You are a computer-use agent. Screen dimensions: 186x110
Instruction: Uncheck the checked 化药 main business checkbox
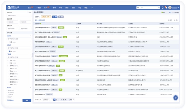coord(9,51)
